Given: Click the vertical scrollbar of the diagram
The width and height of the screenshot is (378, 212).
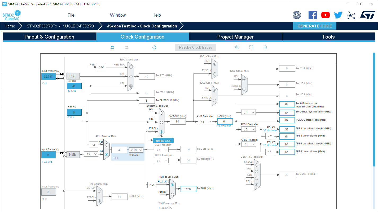Looking at the screenshot, I should [374, 110].
